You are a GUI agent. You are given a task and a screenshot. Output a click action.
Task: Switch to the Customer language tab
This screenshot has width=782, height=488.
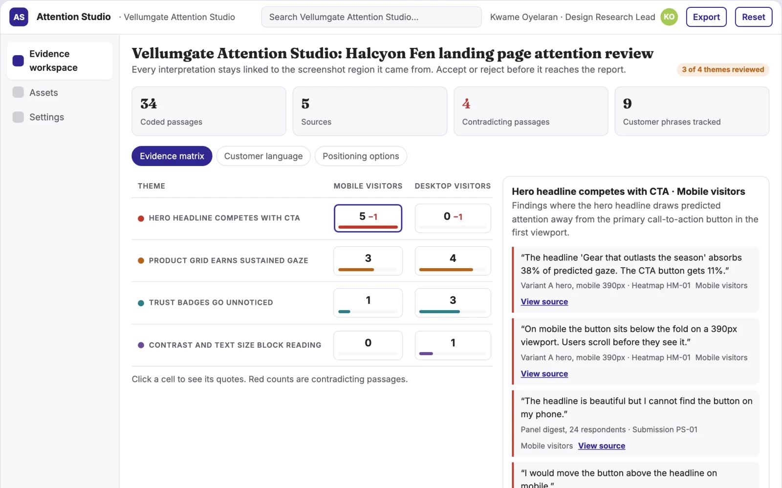(263, 156)
